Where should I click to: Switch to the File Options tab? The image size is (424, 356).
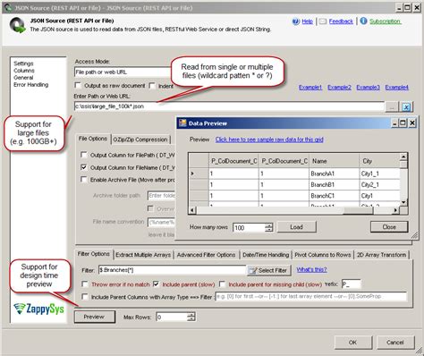point(93,139)
